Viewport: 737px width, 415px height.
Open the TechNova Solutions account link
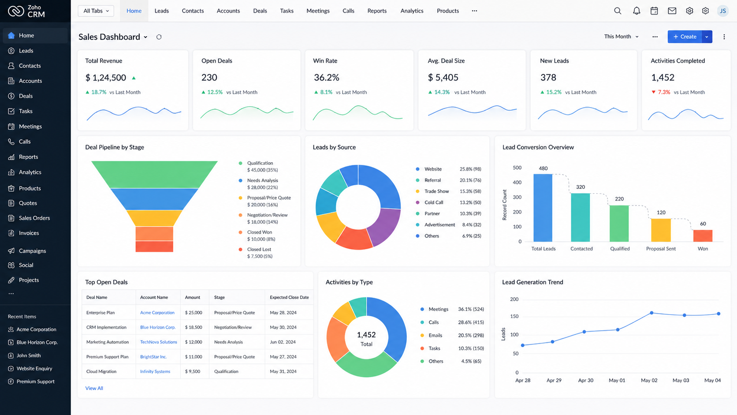point(158,342)
